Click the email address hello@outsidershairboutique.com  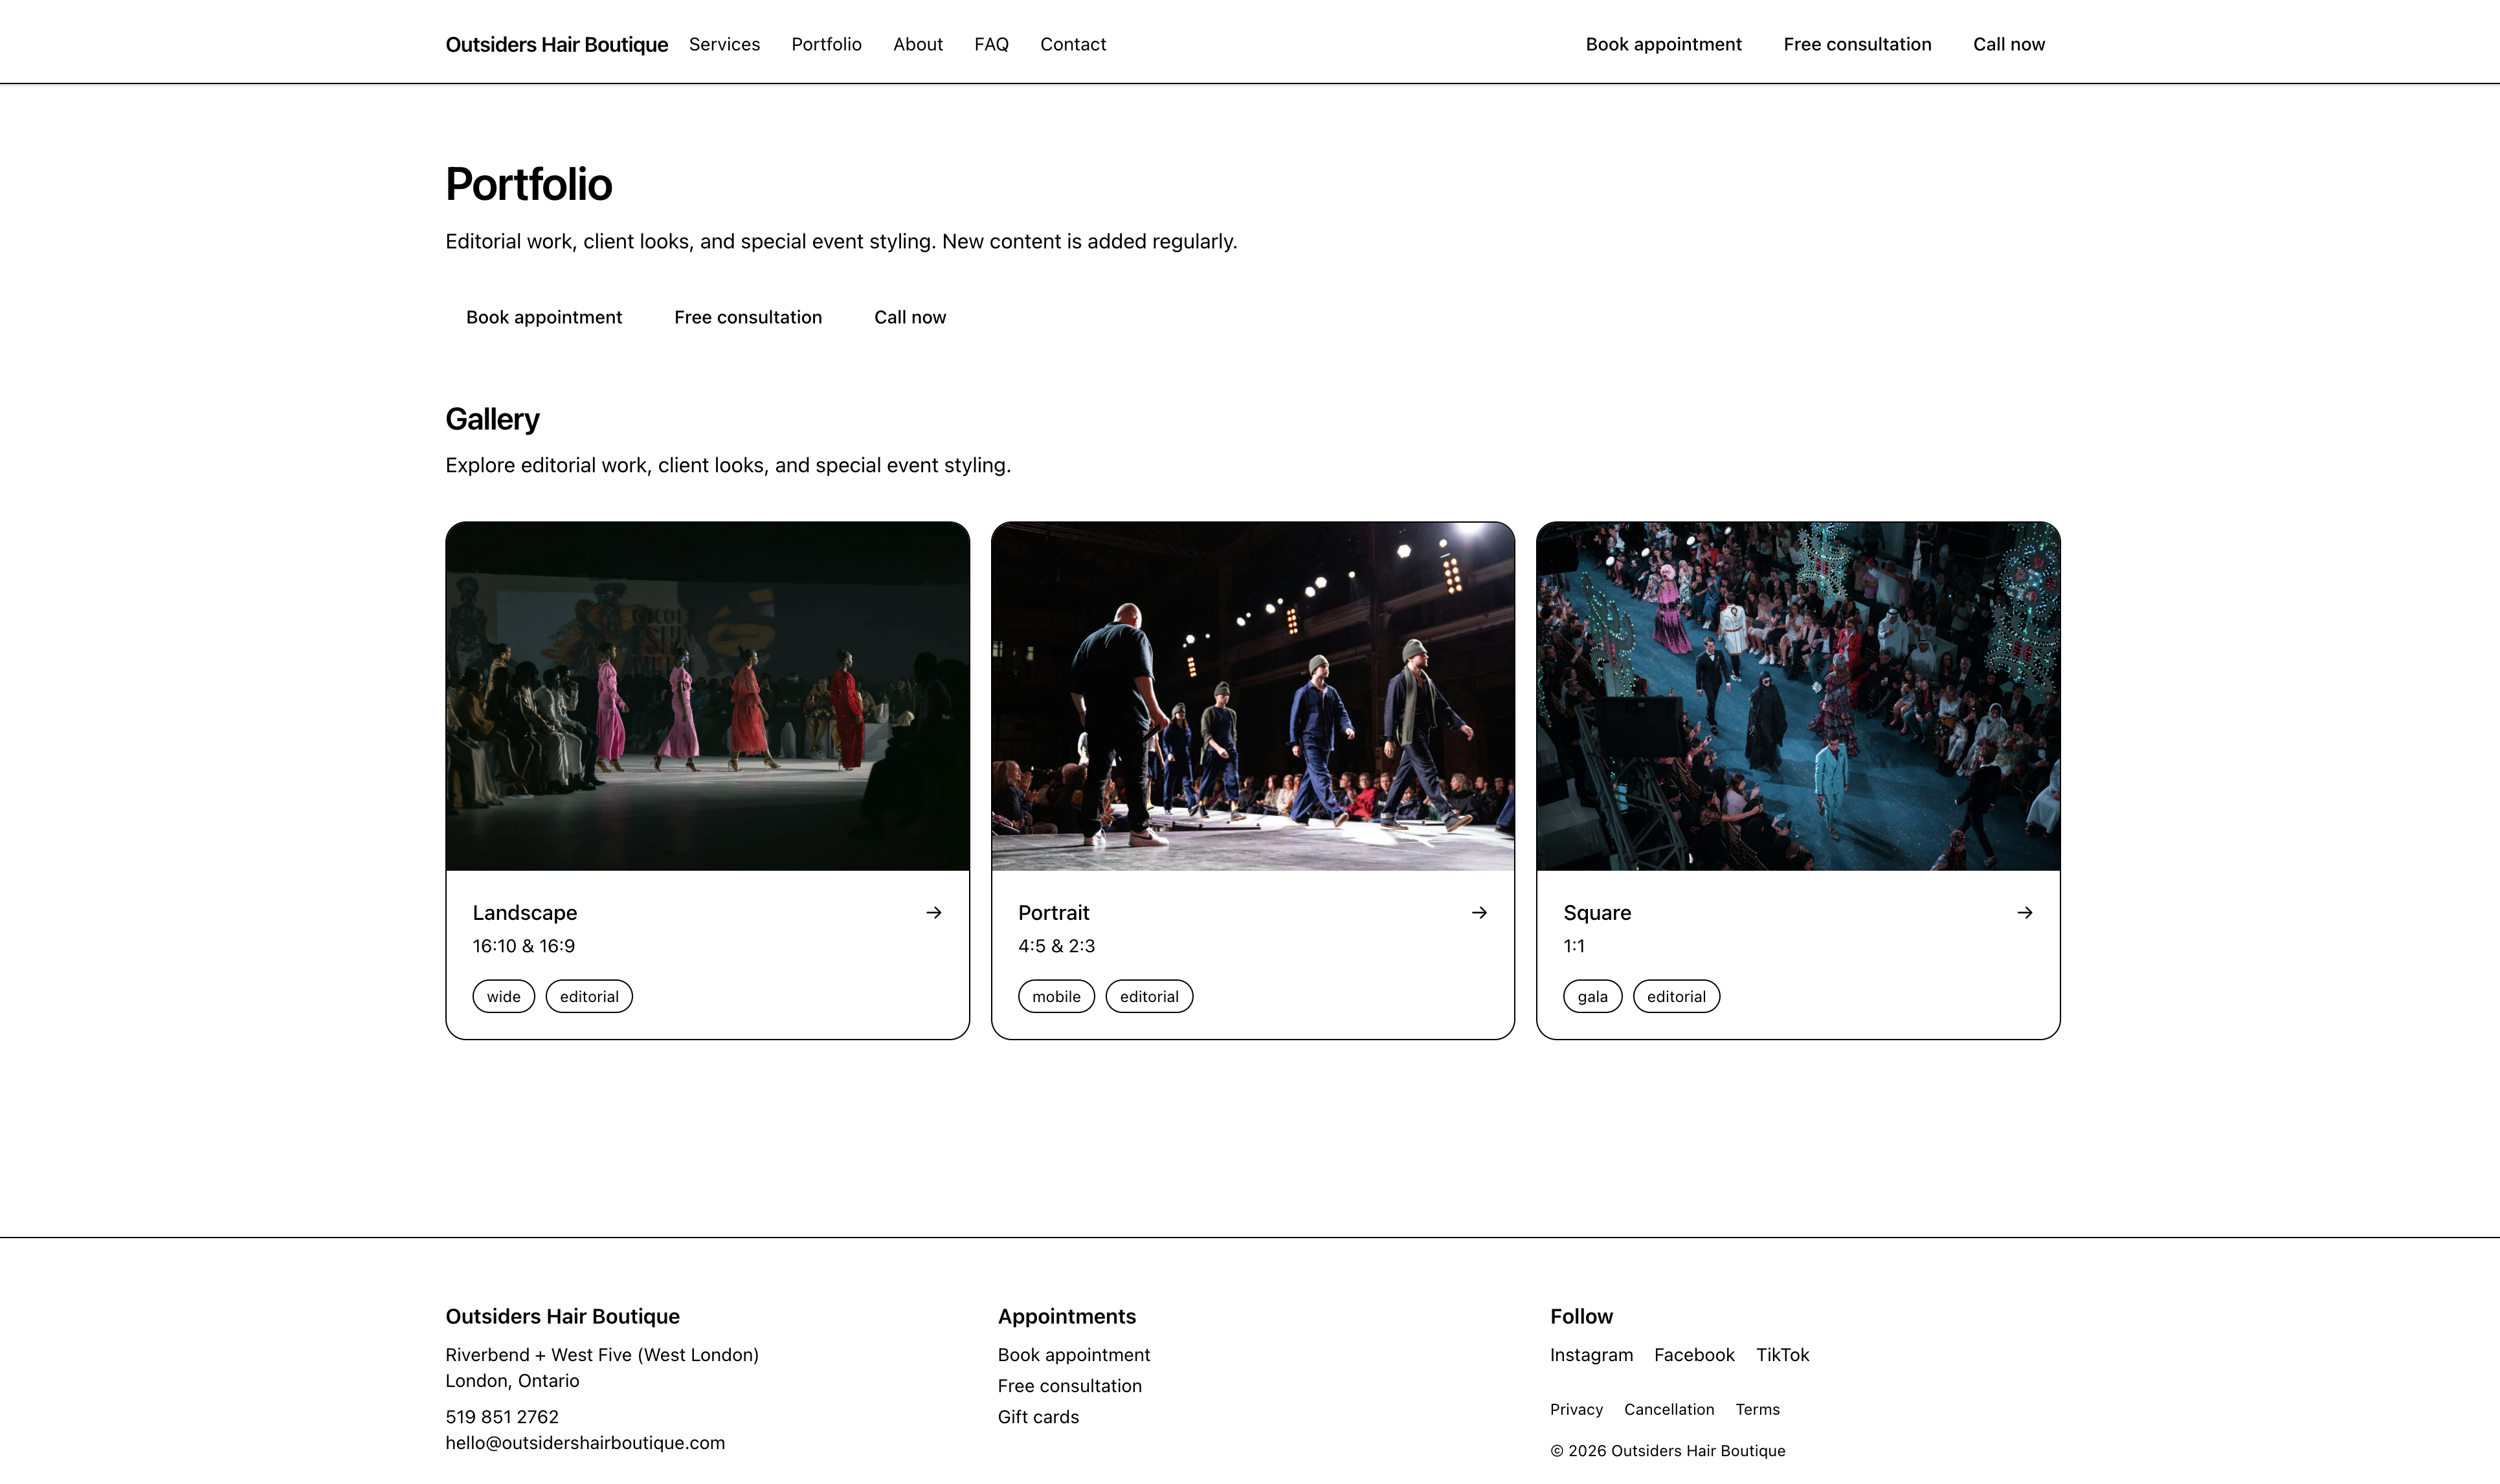point(585,1442)
